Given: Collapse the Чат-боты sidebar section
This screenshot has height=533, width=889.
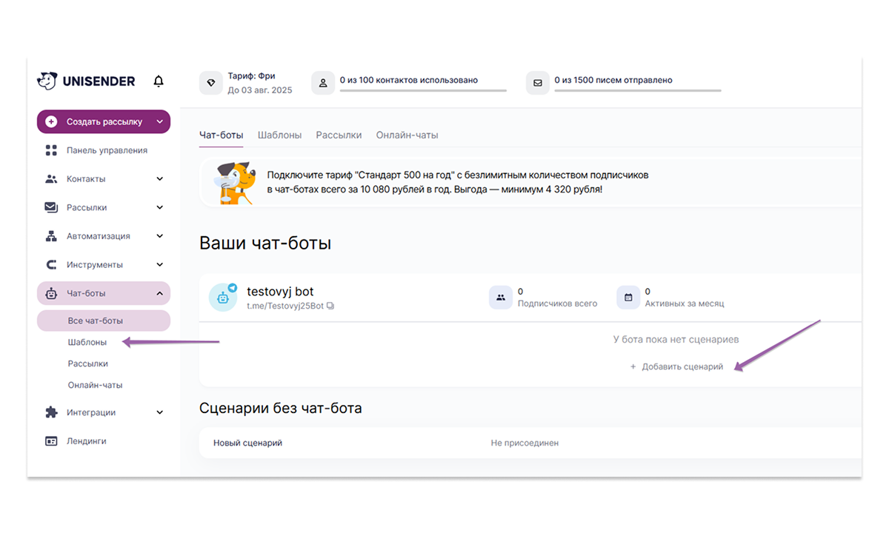Looking at the screenshot, I should pos(159,294).
